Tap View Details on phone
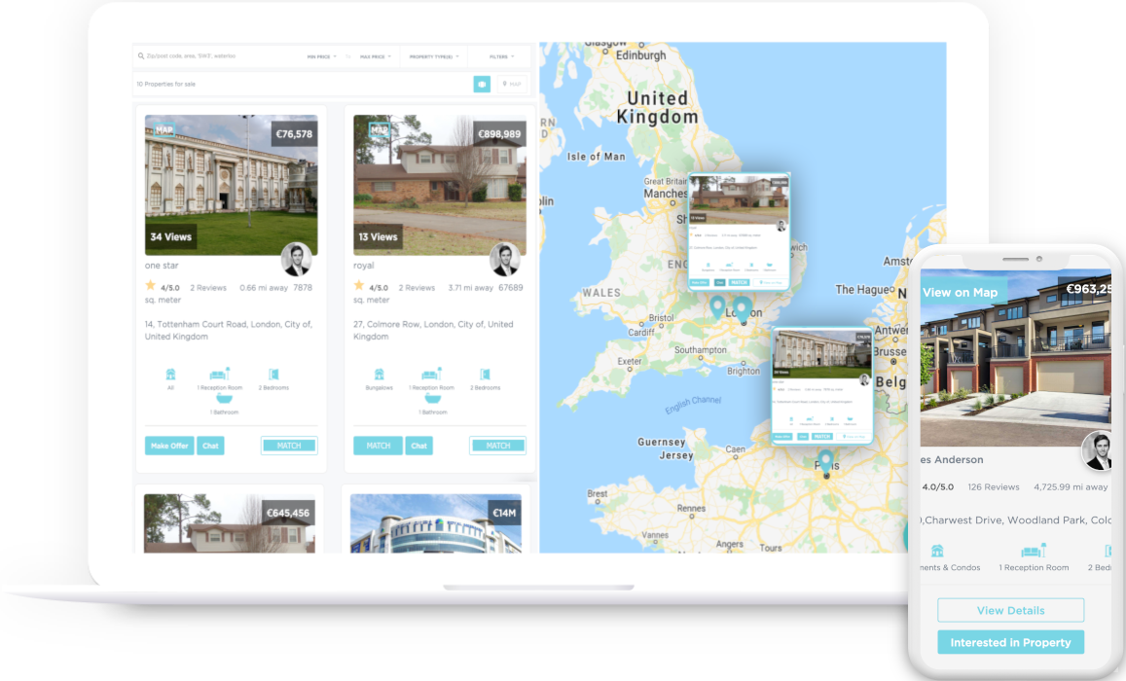Image resolution: width=1126 pixels, height=681 pixels. click(1010, 610)
